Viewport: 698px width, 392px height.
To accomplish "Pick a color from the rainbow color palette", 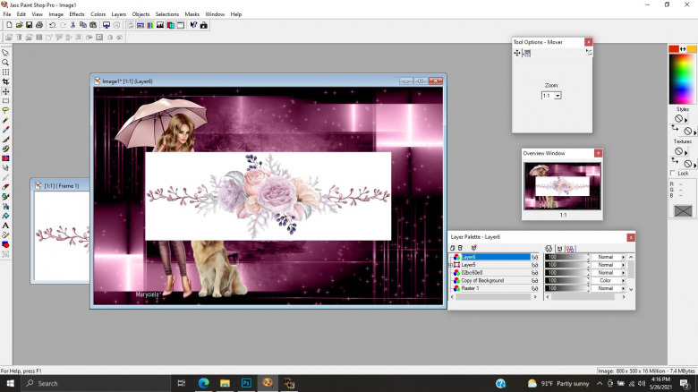I will [682, 79].
